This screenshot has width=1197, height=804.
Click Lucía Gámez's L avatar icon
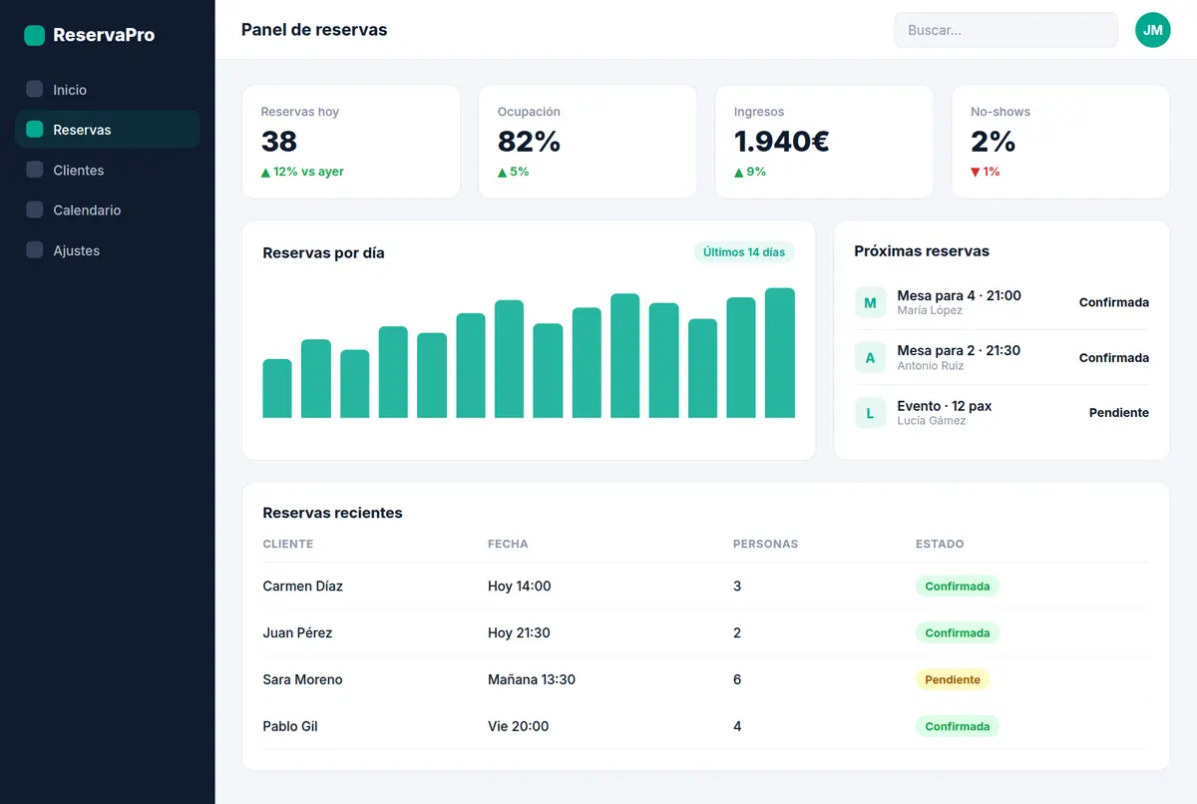pyautogui.click(x=870, y=412)
